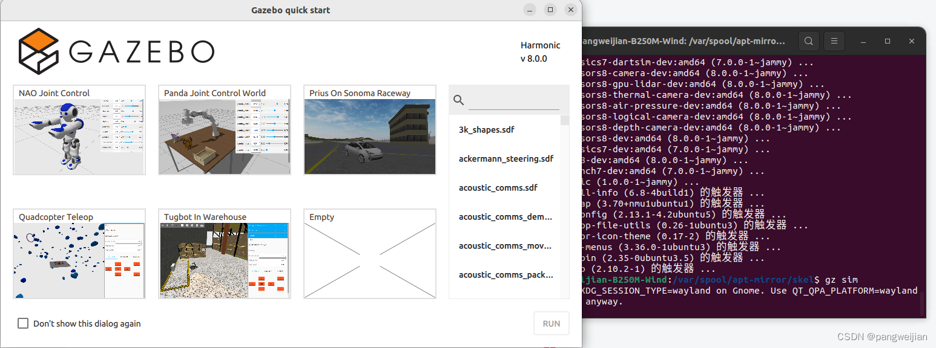Click the gz sim command in terminal
Screen dimensions: 936x348
pyautogui.click(x=841, y=280)
